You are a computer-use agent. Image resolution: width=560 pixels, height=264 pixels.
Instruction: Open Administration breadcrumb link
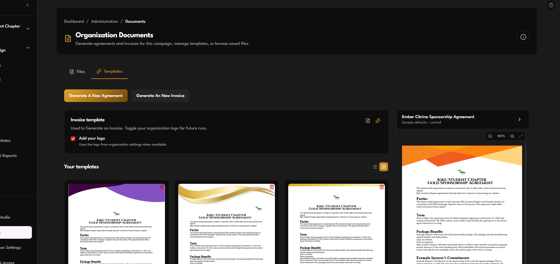[105, 21]
